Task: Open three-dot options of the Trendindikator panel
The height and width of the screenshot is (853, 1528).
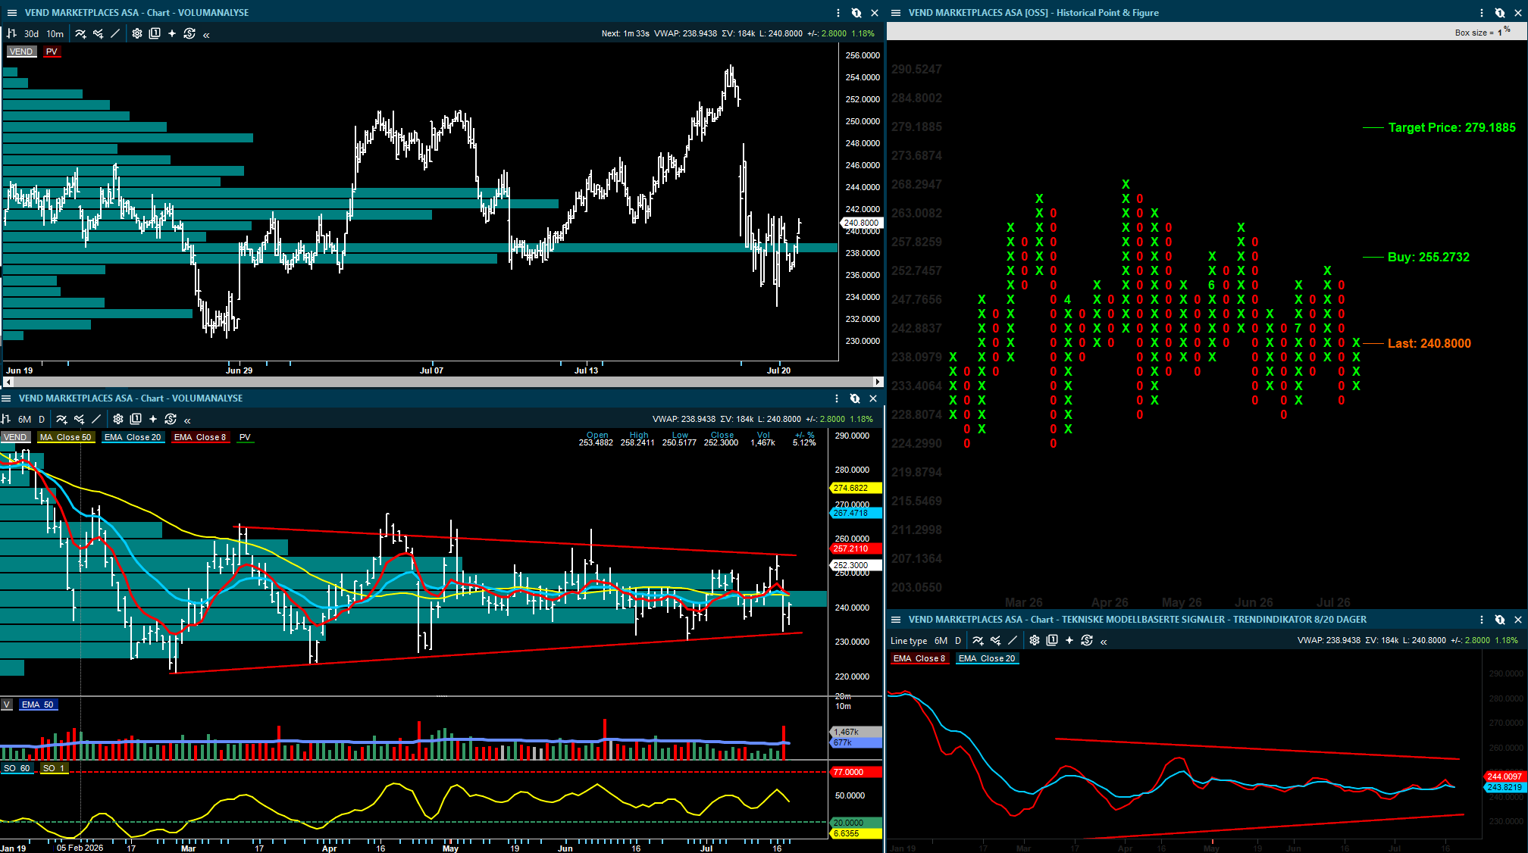Action: tap(1482, 620)
